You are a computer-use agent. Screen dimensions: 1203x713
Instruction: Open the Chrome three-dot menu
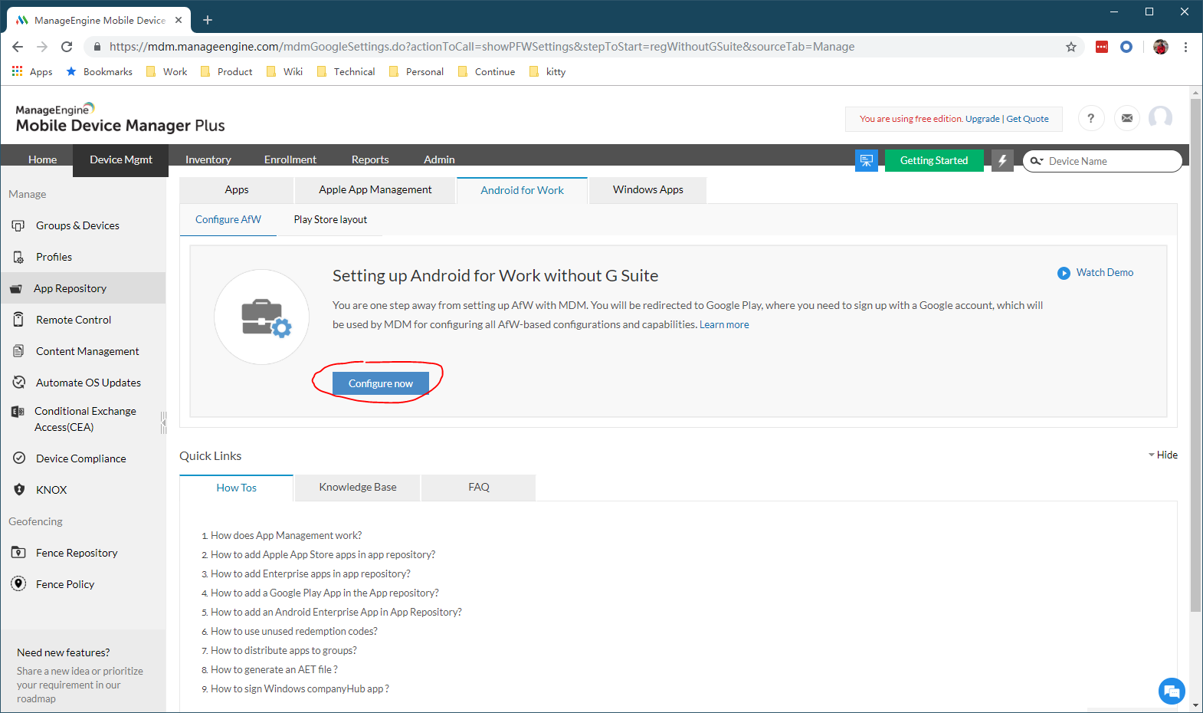click(x=1185, y=47)
